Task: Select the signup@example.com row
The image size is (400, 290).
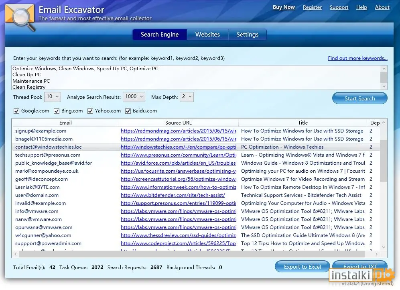Action: 196,131
